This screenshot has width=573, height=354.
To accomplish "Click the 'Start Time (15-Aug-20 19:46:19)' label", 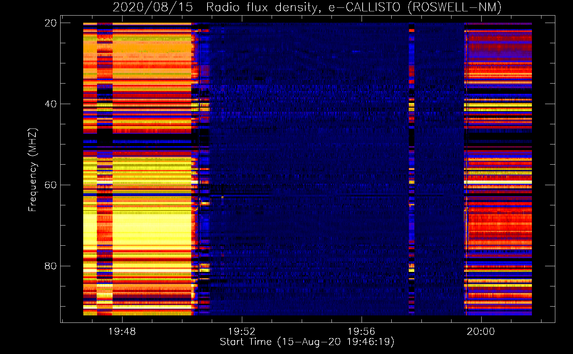I will (307, 342).
